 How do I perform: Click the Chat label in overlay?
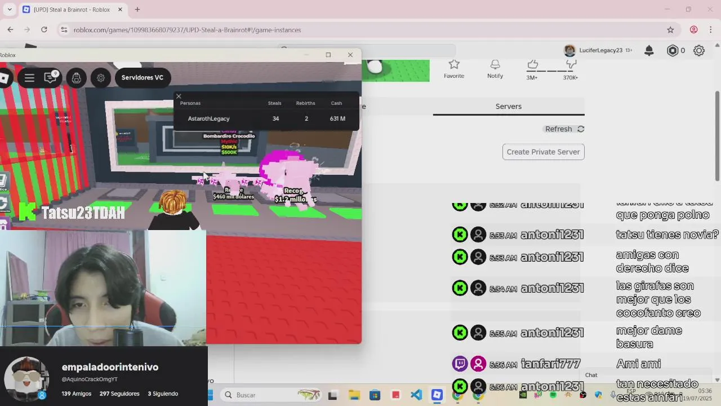[x=591, y=375]
